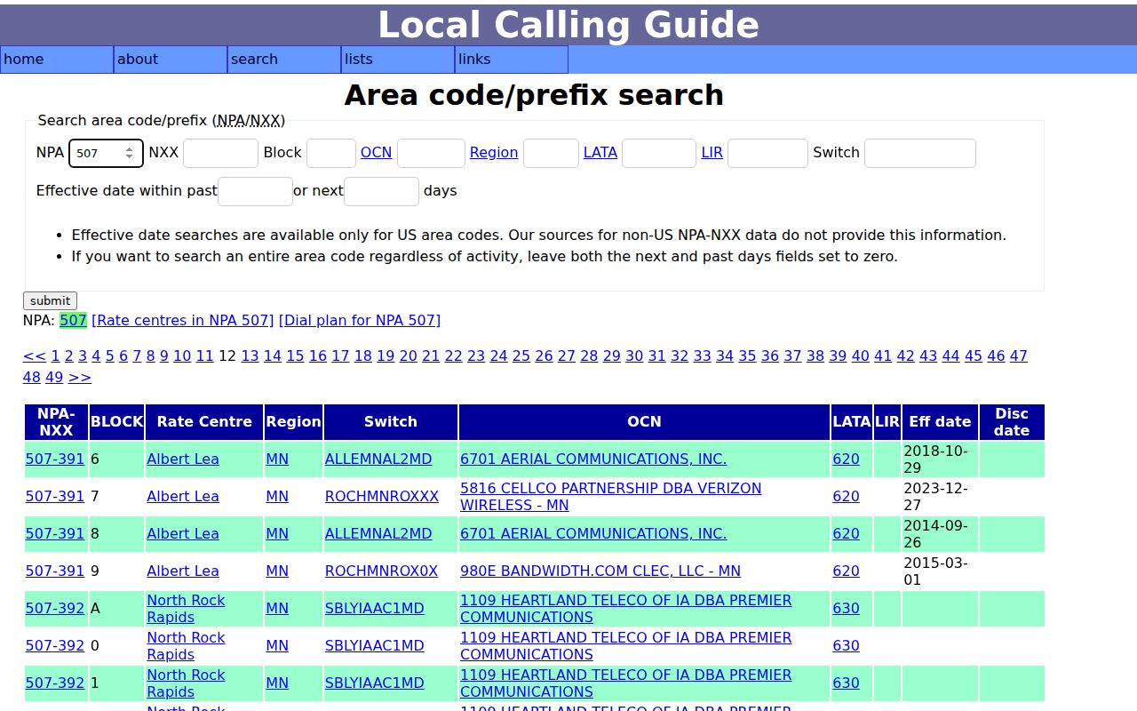The image size is (1137, 711).
Task: Focus the next days input field
Action: coord(381,191)
